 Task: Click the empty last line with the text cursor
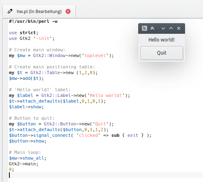(x=106, y=175)
